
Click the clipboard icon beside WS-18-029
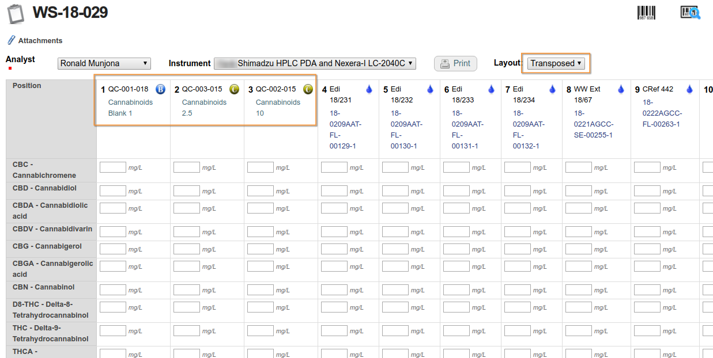click(x=16, y=14)
